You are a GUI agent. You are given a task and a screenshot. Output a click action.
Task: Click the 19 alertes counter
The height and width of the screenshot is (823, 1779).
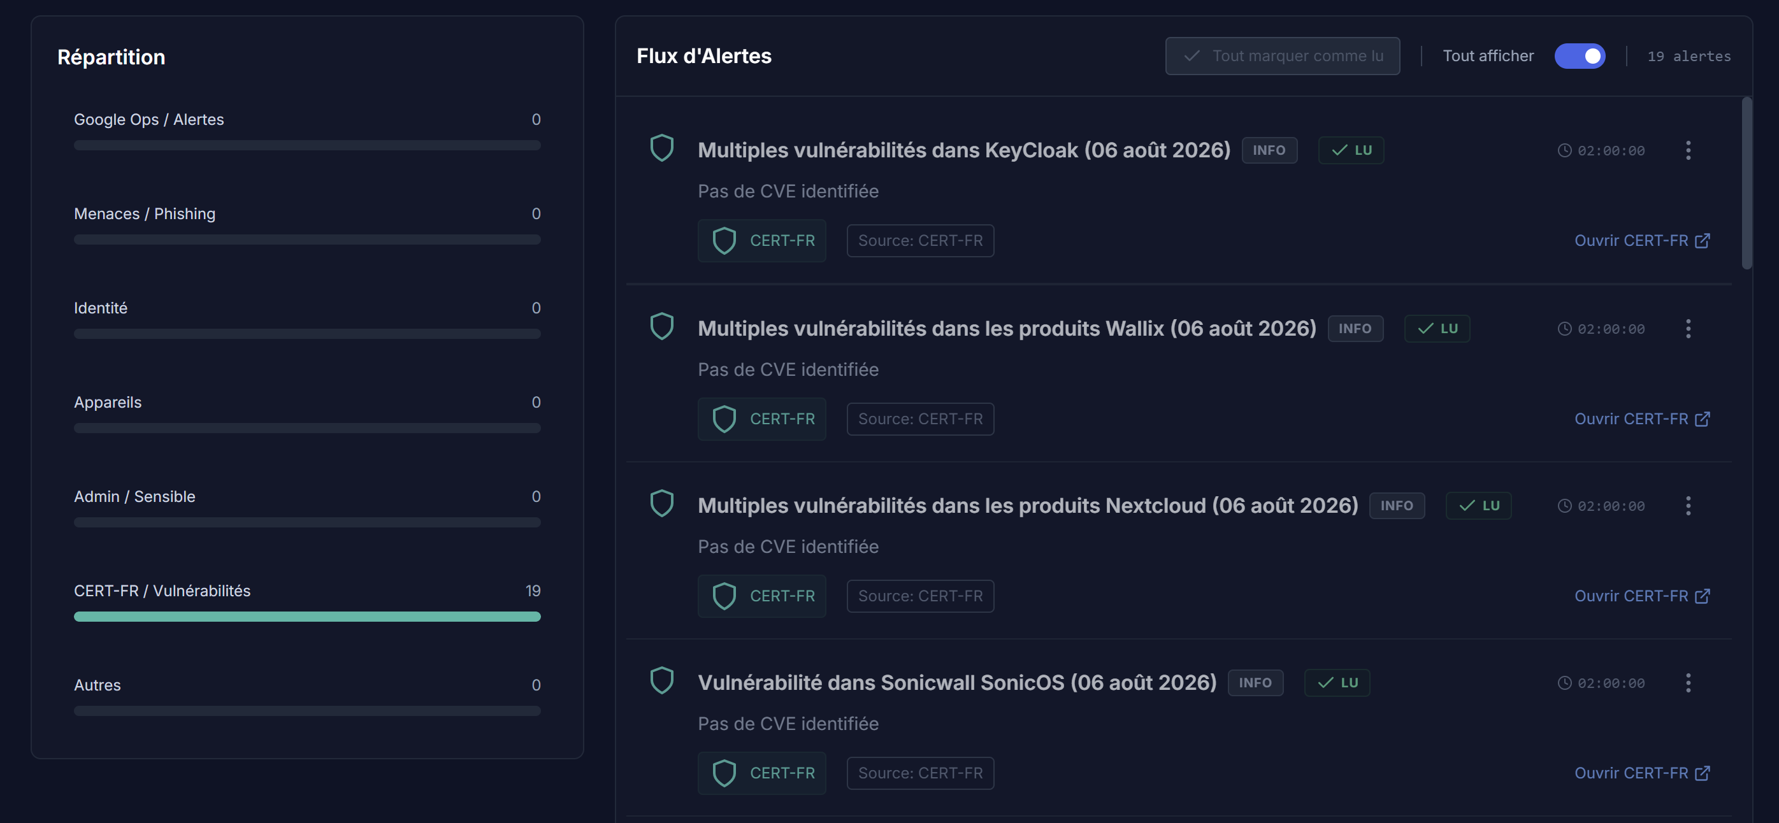tap(1689, 56)
